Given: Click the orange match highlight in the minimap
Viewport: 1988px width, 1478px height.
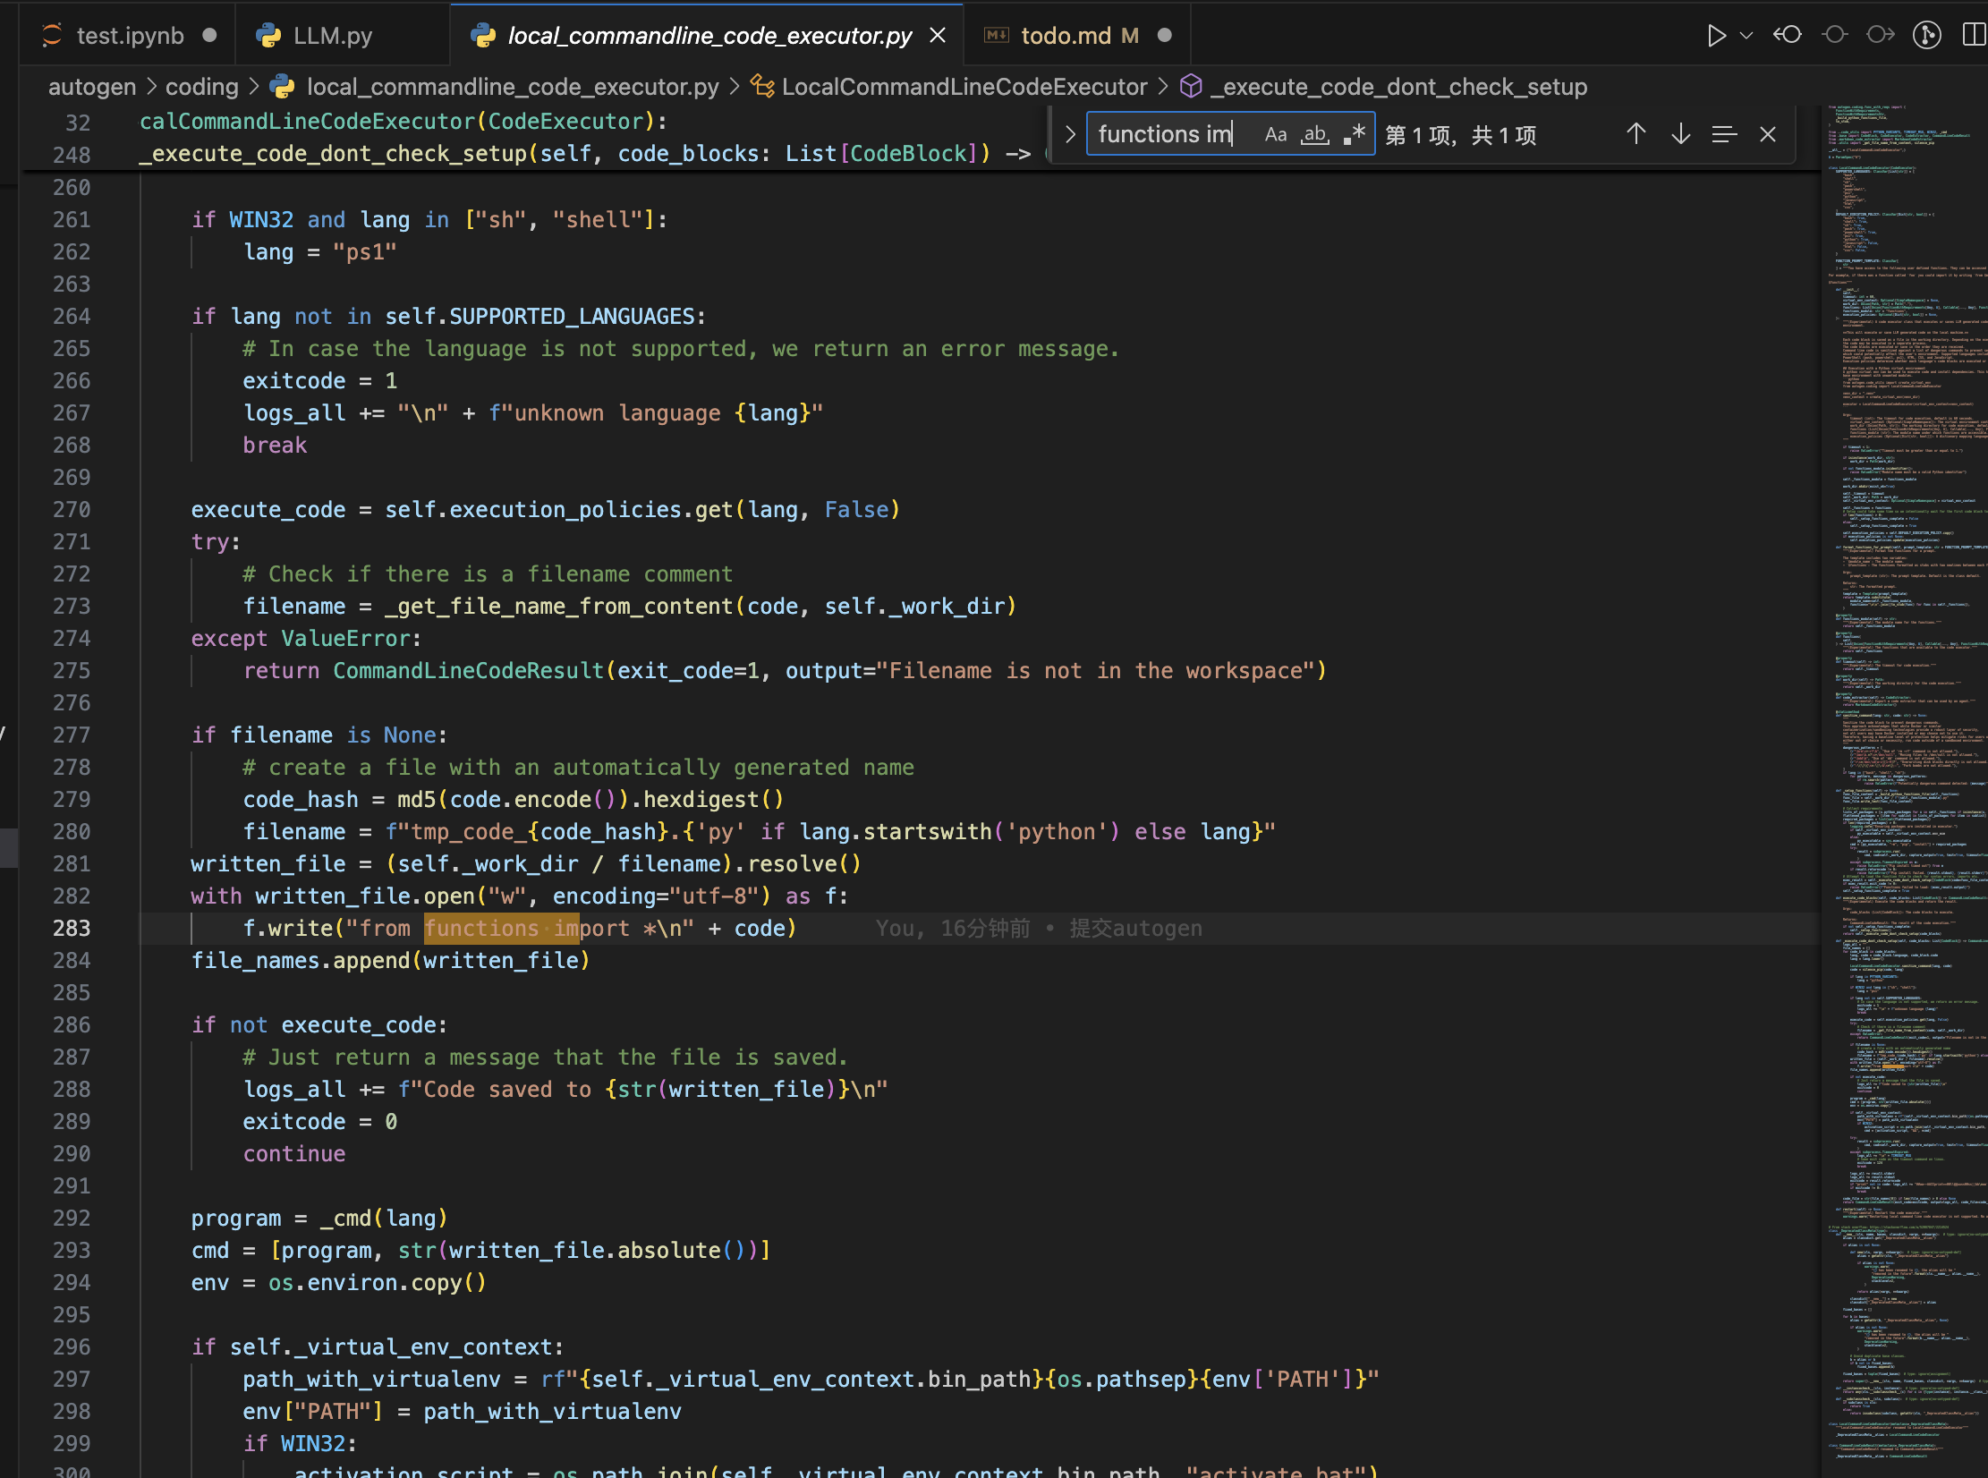Looking at the screenshot, I should 1893,1066.
